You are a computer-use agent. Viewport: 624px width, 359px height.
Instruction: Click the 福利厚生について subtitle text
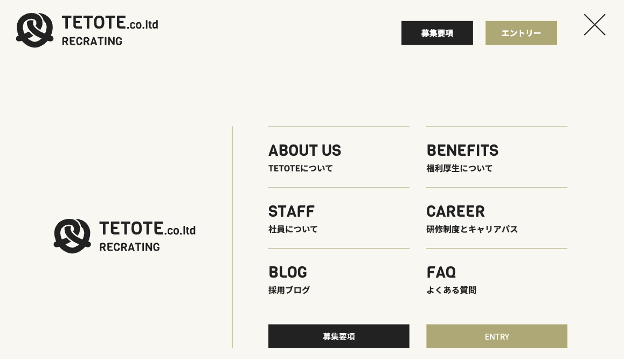459,169
